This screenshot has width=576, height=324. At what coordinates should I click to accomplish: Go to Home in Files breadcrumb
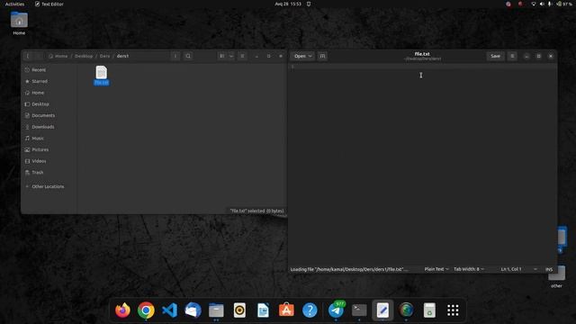click(58, 56)
